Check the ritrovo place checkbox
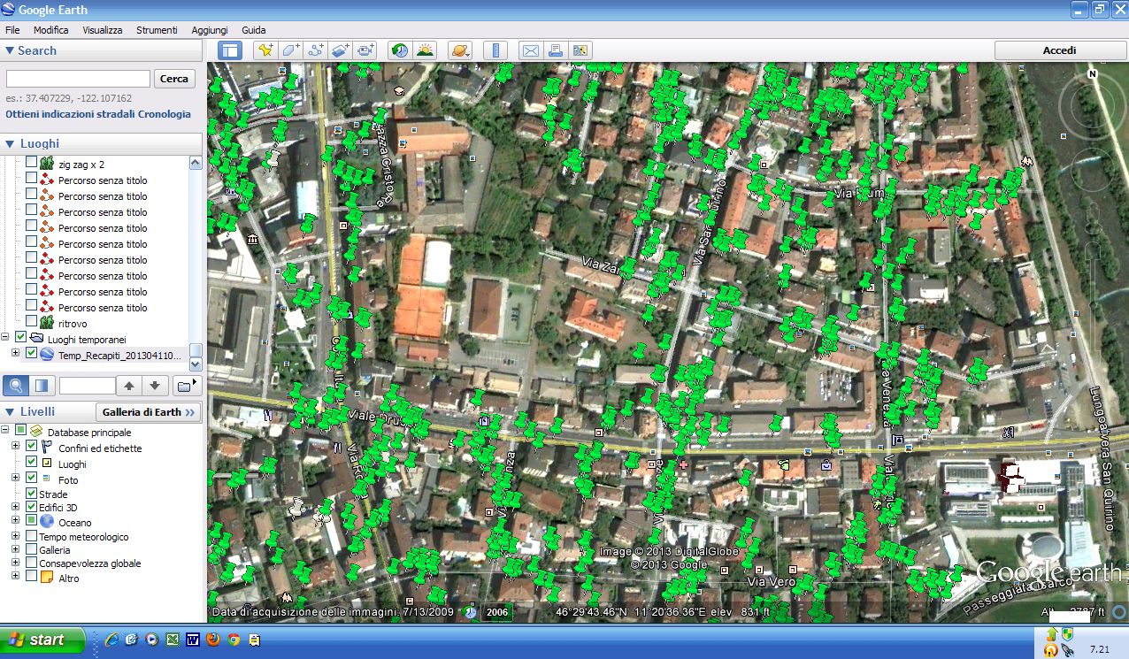Screen dimensions: 1129x659 [32, 321]
